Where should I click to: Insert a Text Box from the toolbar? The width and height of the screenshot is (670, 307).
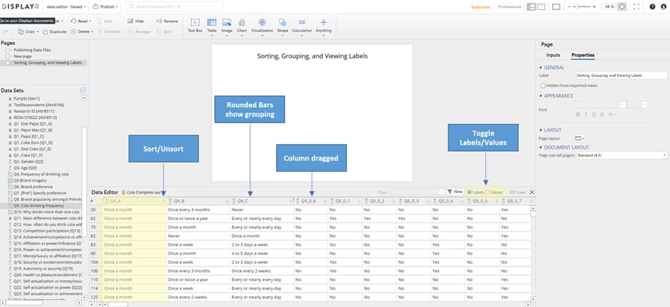(195, 26)
